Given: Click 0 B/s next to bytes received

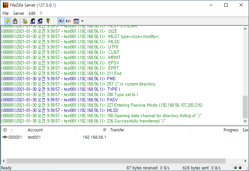Looking at the screenshot, I should [x=165, y=168].
